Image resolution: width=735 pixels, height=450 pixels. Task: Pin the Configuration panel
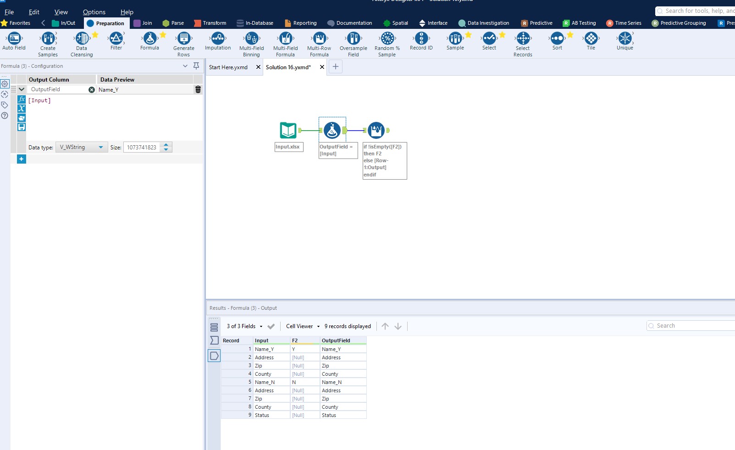196,66
